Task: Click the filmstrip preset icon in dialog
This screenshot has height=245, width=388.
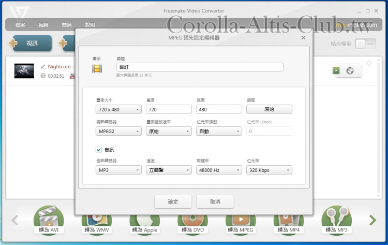Action: [97, 68]
